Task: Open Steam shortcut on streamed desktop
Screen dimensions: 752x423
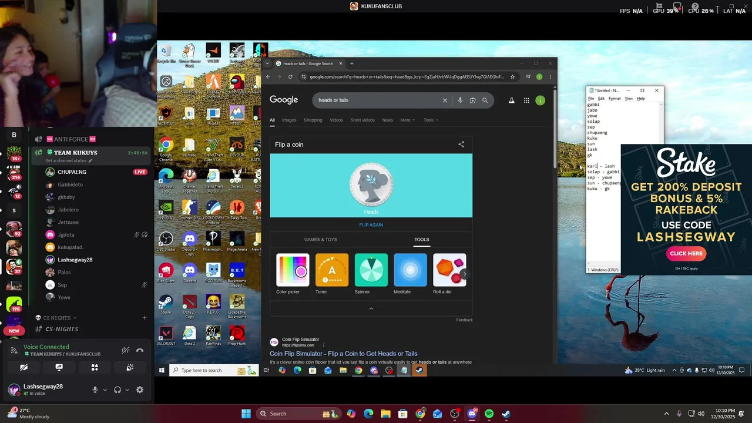Action: click(x=166, y=303)
